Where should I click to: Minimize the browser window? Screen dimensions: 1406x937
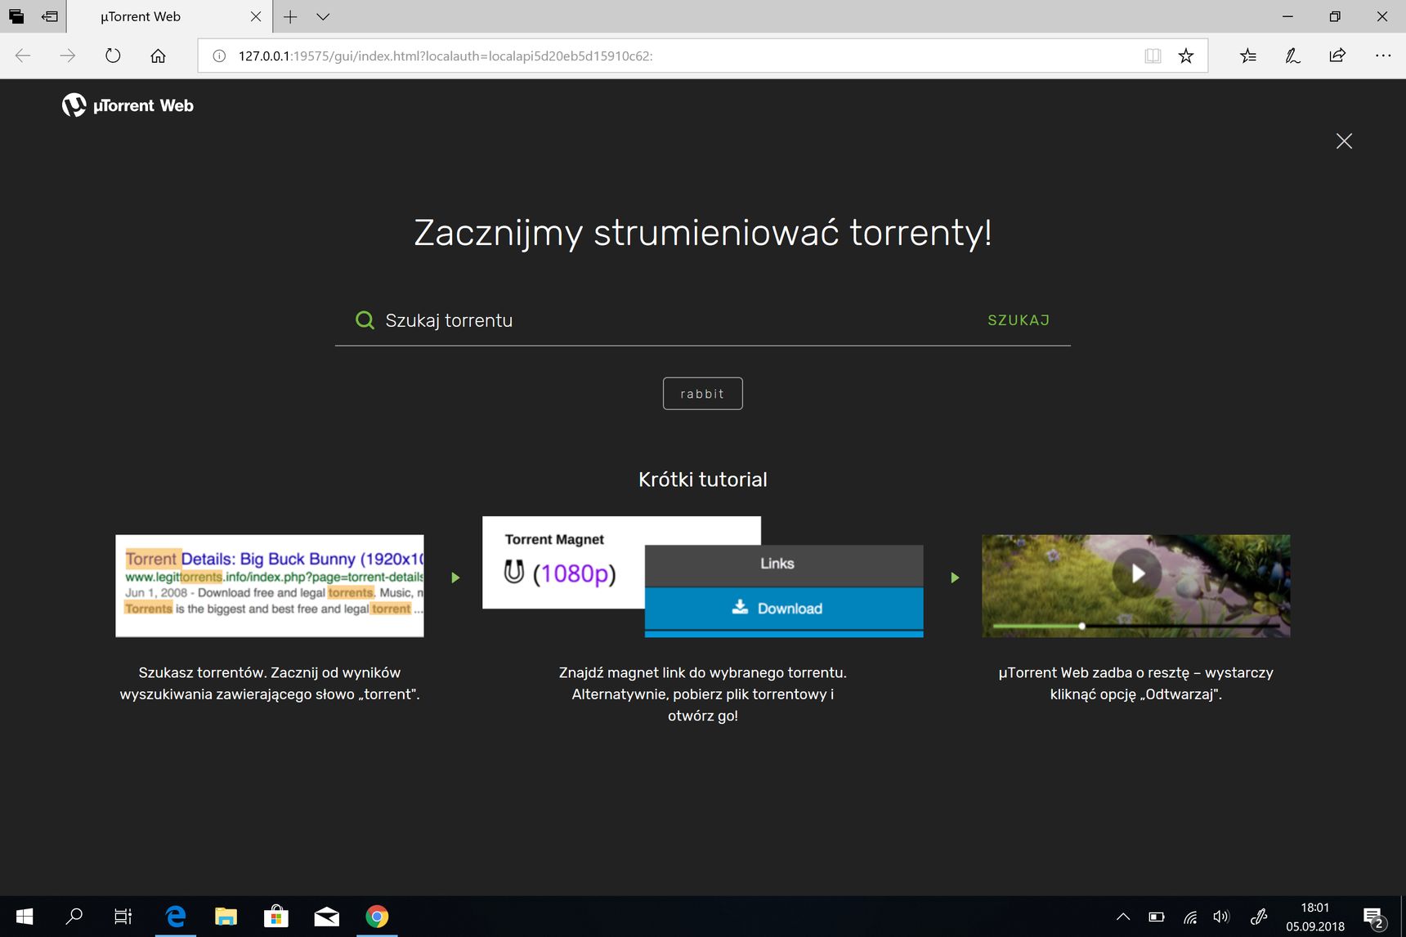[x=1287, y=16]
